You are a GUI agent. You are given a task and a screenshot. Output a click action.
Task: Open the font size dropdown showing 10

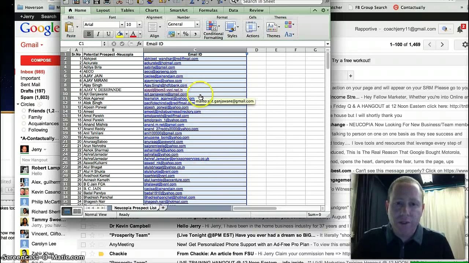pyautogui.click(x=139, y=24)
